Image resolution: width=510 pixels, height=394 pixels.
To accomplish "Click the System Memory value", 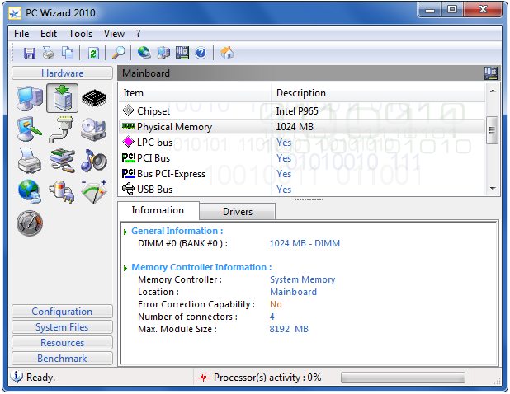I will click(x=303, y=279).
